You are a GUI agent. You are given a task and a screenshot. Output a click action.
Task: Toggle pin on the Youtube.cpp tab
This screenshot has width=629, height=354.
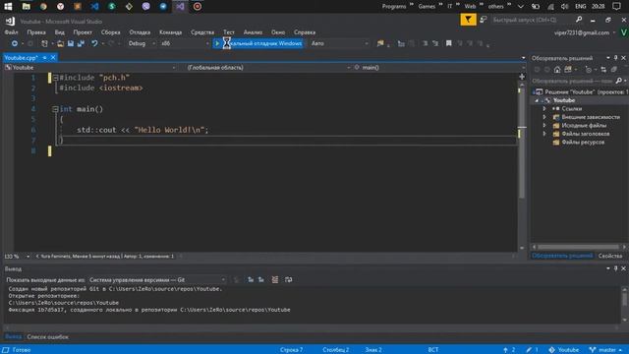click(x=44, y=57)
